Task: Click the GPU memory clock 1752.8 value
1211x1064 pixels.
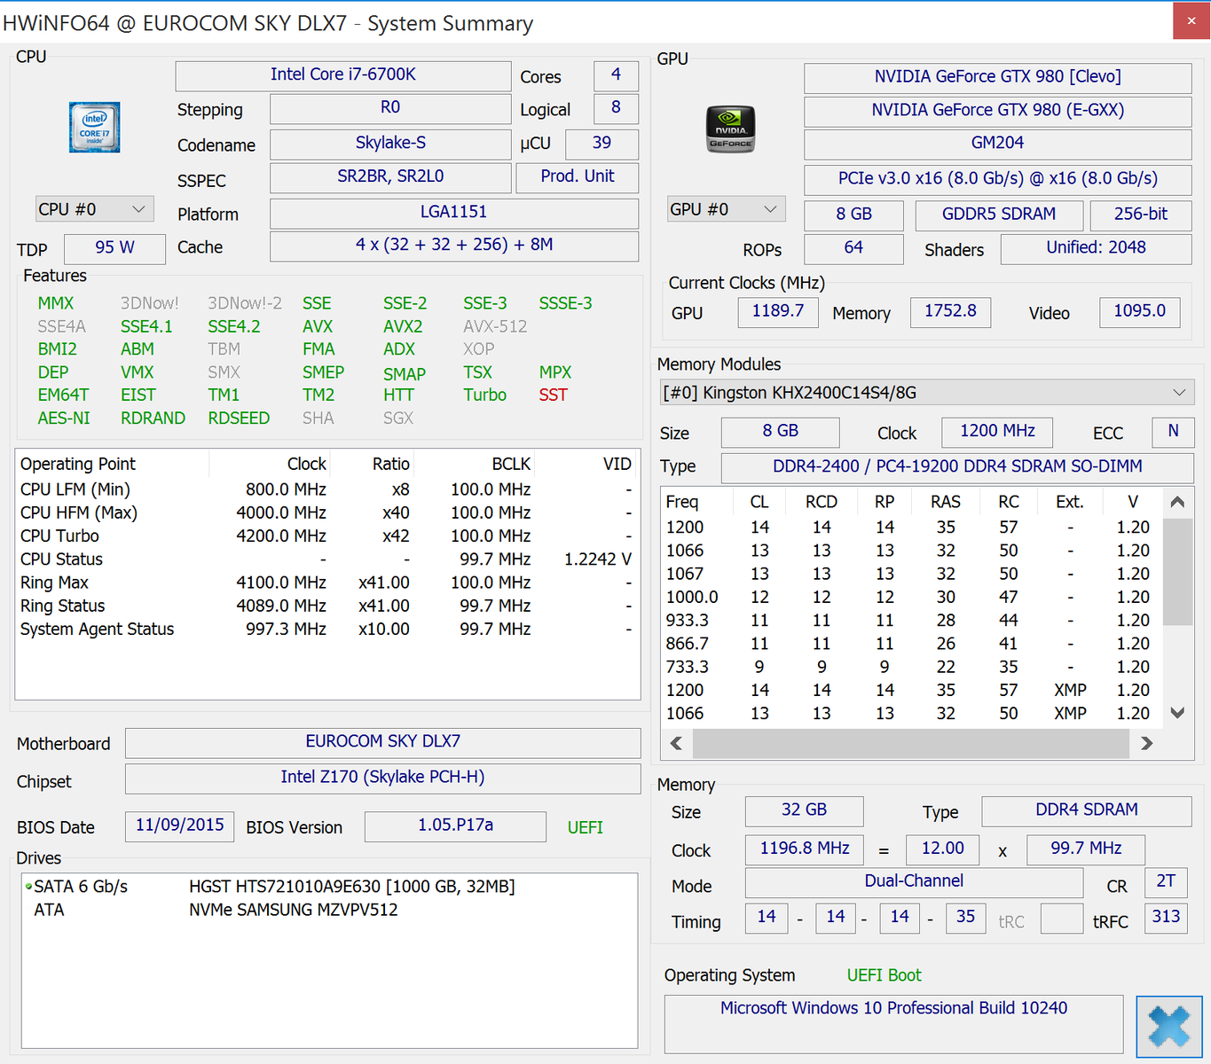Action: click(x=950, y=312)
